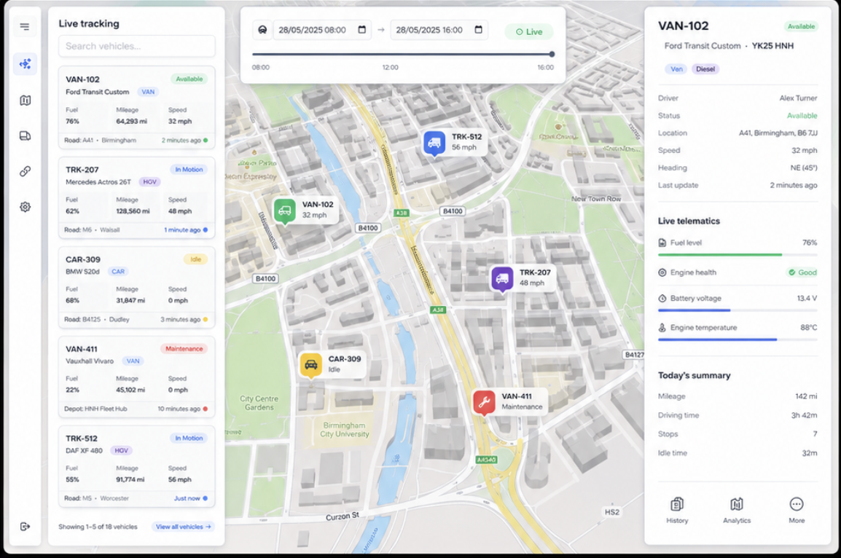The image size is (841, 558).
Task: Click the VAN tag on VAN-411 card
Action: [133, 361]
